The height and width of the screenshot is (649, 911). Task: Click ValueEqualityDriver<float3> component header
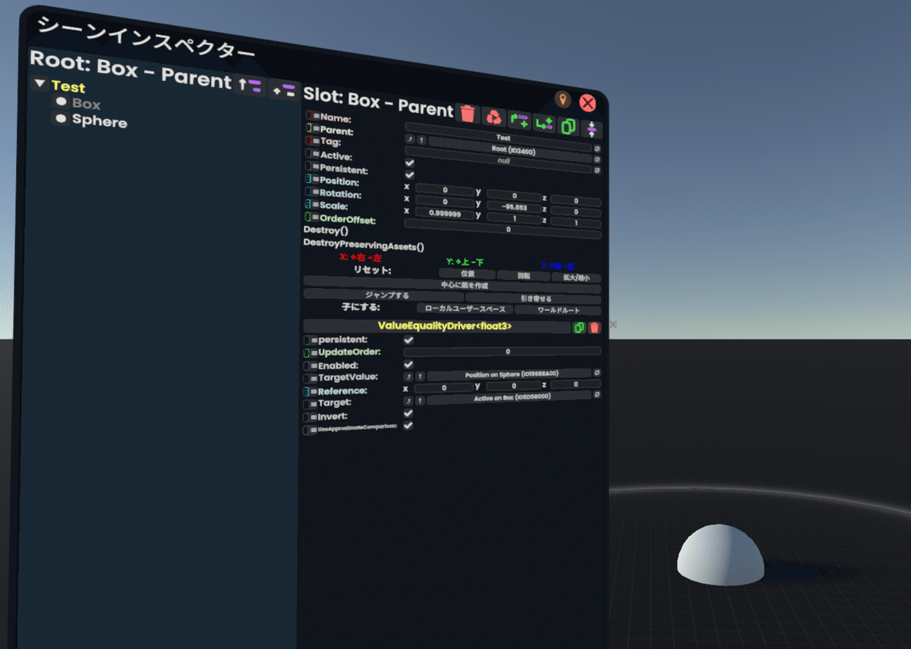click(437, 326)
